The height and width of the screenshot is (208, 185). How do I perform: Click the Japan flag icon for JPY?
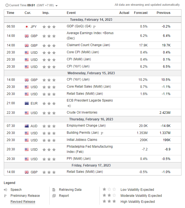point(26,27)
